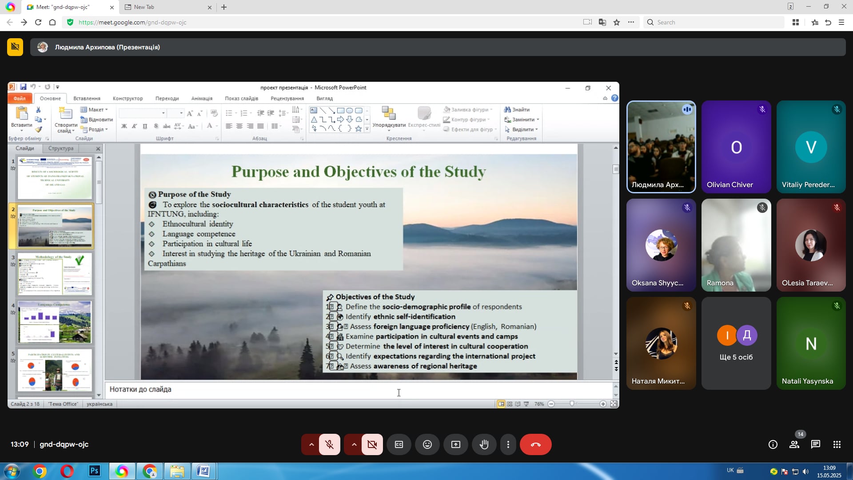Screen dimensions: 853x480
Task: Open Word from the Windows taskbar
Action: point(204,471)
